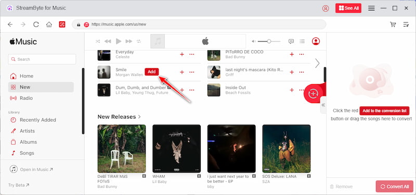The image size is (416, 195).
Task: Skip to the next track
Action: pos(128,41)
